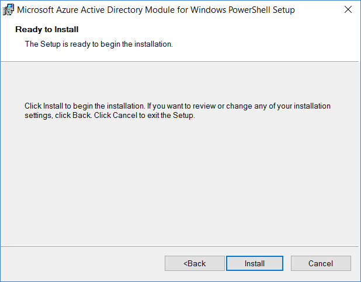Go to previous step with <Back button

pyautogui.click(x=195, y=263)
